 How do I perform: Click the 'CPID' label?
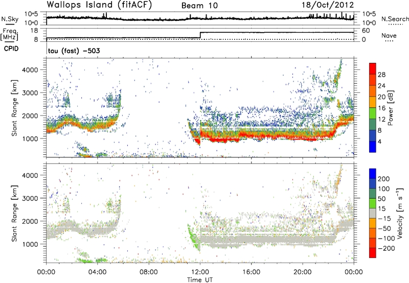pyautogui.click(x=11, y=49)
